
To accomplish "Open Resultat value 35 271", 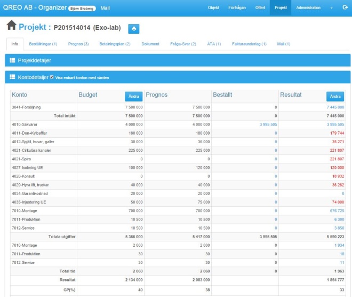I will point(338,142).
